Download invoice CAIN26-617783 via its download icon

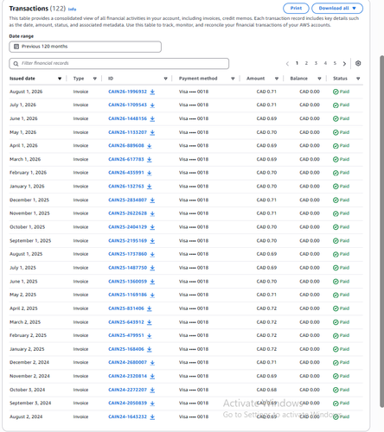pos(150,159)
